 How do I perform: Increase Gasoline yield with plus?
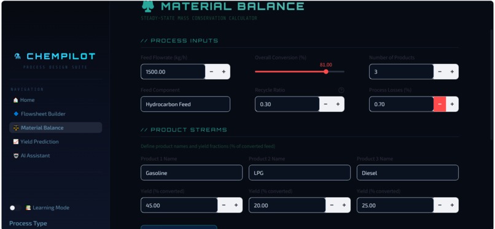pyautogui.click(x=236, y=205)
